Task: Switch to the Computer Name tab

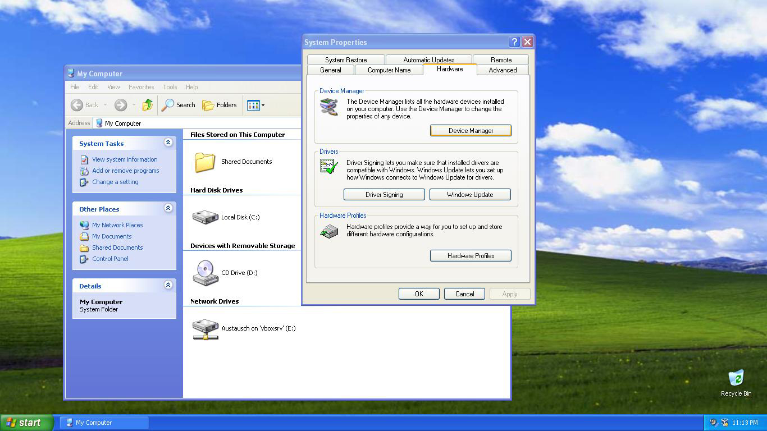Action: pyautogui.click(x=389, y=70)
